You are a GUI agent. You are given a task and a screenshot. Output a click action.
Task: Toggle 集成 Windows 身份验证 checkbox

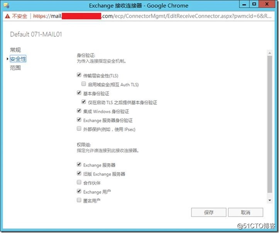click(x=79, y=111)
